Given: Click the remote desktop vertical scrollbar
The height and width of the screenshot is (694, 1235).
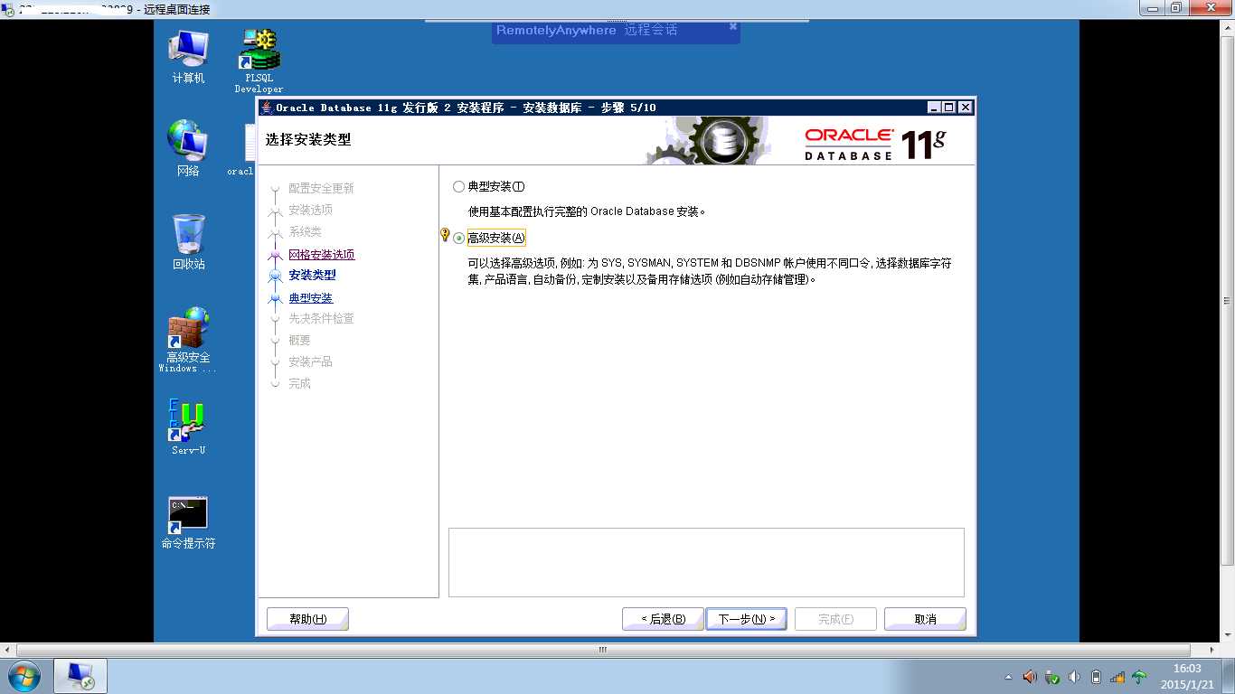Looking at the screenshot, I should 1228,301.
